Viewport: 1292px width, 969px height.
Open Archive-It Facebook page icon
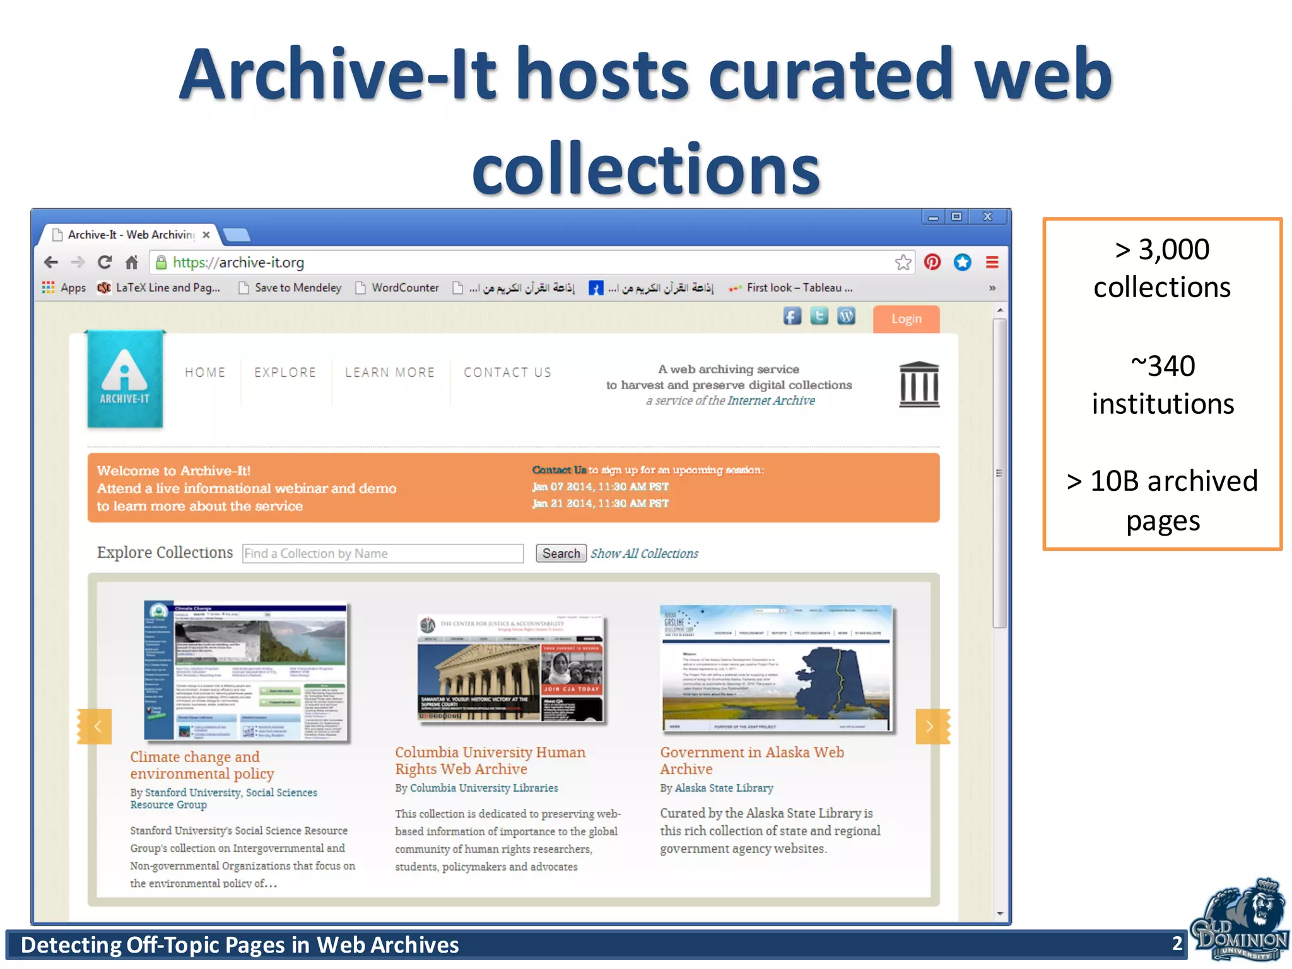(792, 316)
